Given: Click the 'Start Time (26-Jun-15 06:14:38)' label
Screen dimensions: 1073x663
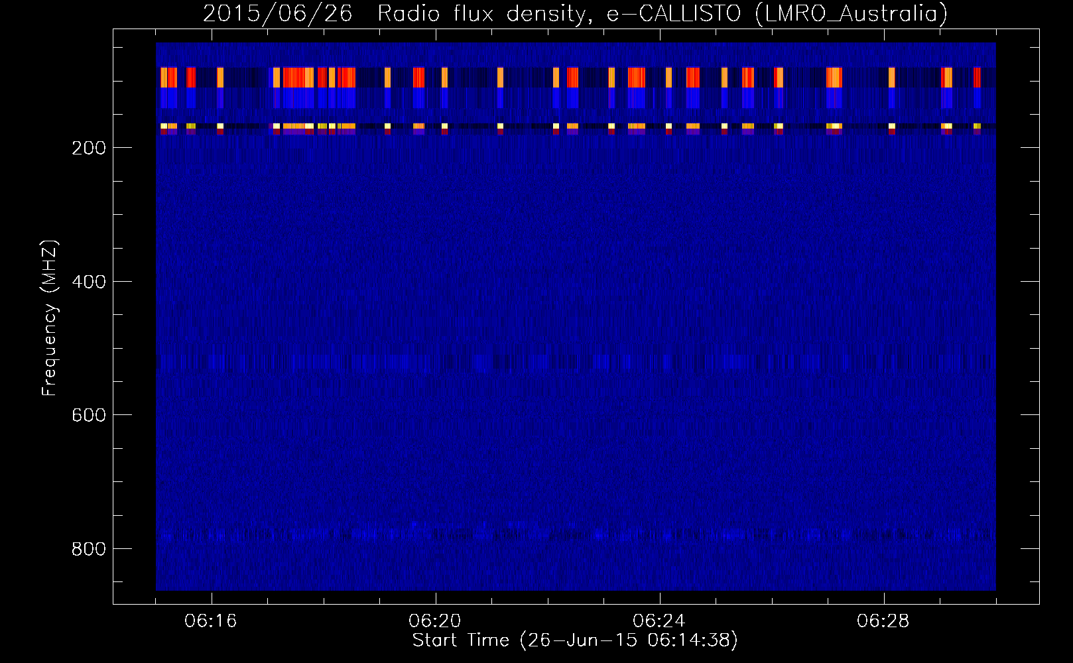Looking at the screenshot, I should click(x=575, y=640).
